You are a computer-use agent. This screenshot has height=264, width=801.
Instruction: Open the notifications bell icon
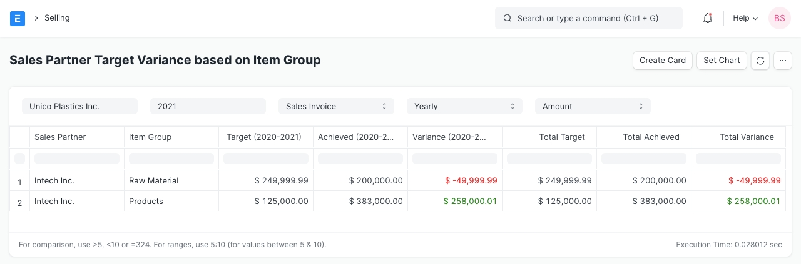[x=708, y=18]
